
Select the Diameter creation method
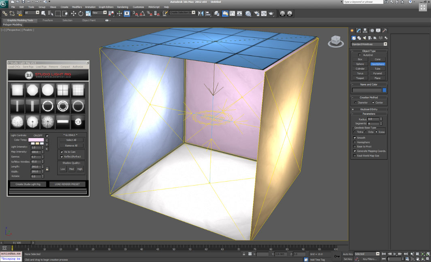point(356,103)
